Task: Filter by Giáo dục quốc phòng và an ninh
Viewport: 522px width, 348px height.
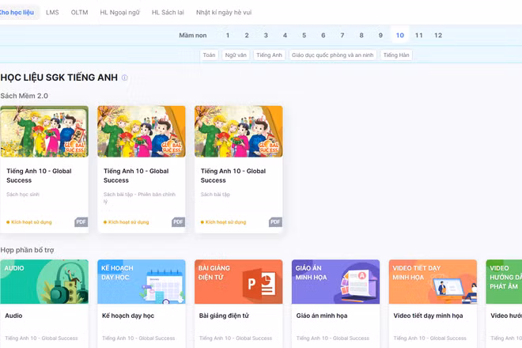Action: coord(332,55)
